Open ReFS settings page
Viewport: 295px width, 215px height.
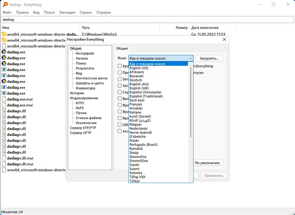point(80,108)
